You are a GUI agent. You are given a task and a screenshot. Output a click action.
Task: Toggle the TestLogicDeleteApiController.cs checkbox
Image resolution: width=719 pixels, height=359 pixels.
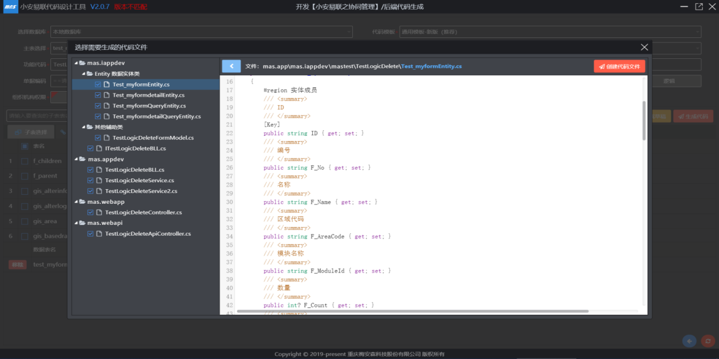tap(91, 234)
